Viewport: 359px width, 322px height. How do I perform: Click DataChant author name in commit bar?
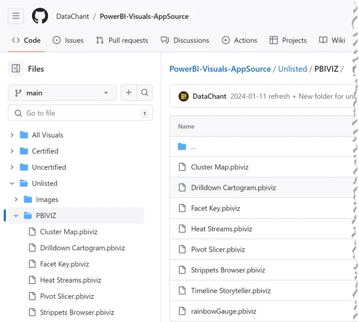click(210, 97)
